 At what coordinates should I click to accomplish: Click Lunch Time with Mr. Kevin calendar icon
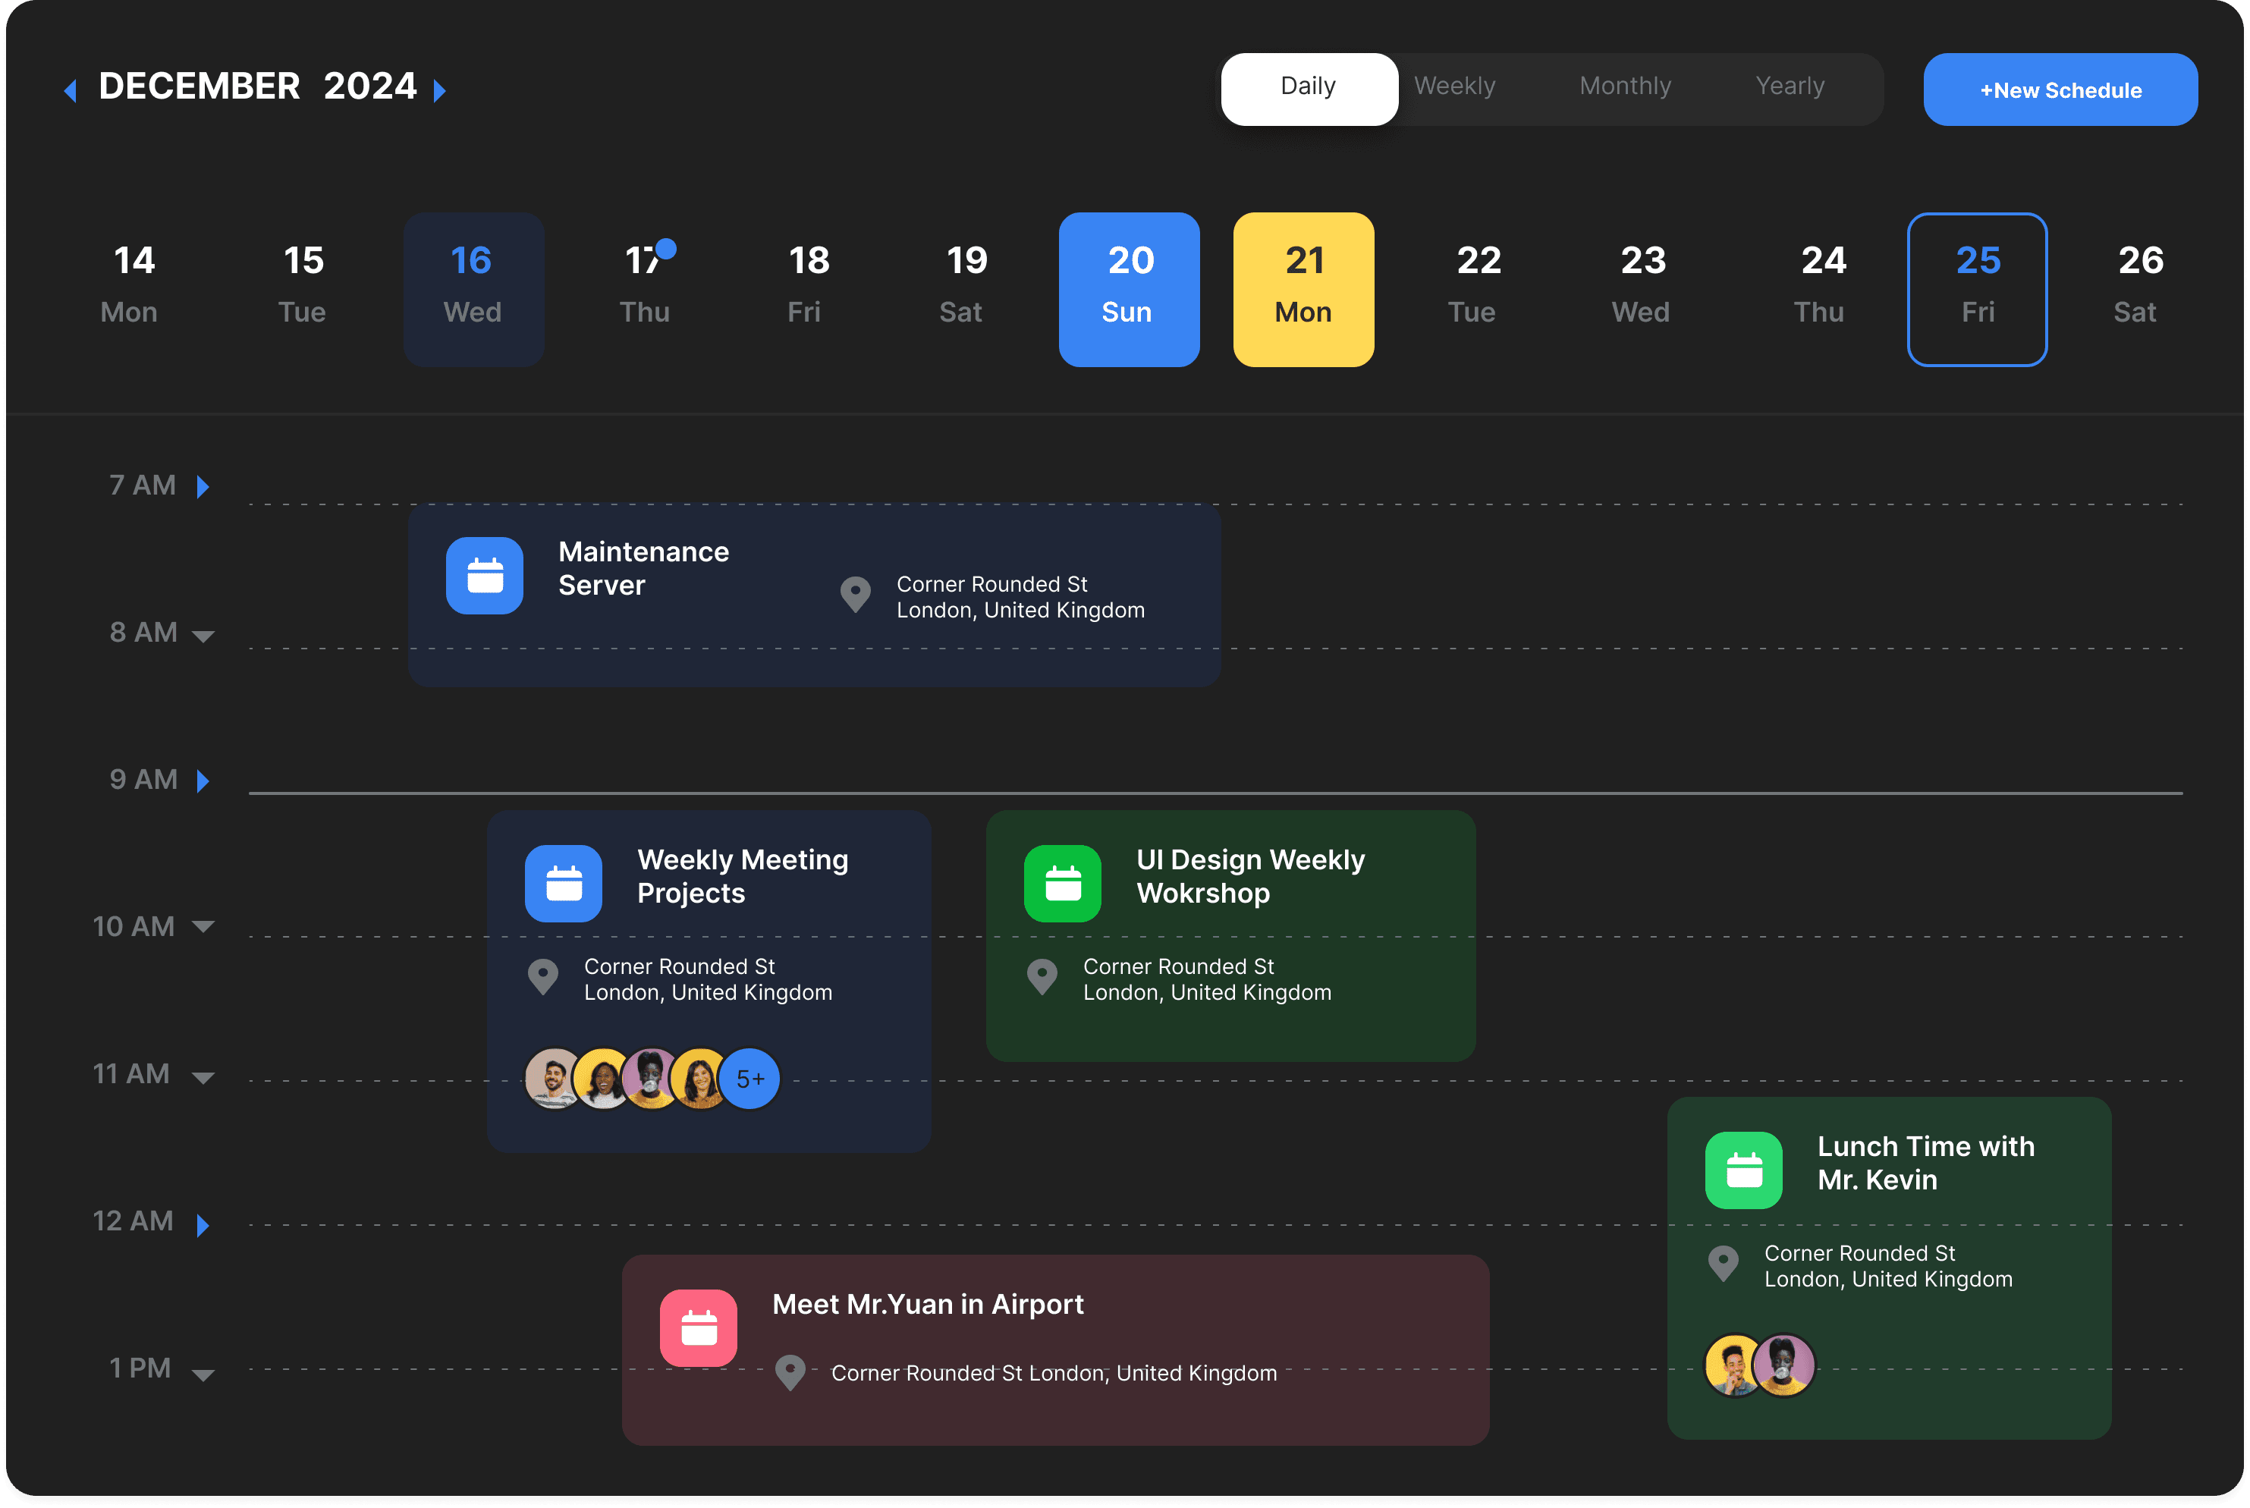(1743, 1170)
